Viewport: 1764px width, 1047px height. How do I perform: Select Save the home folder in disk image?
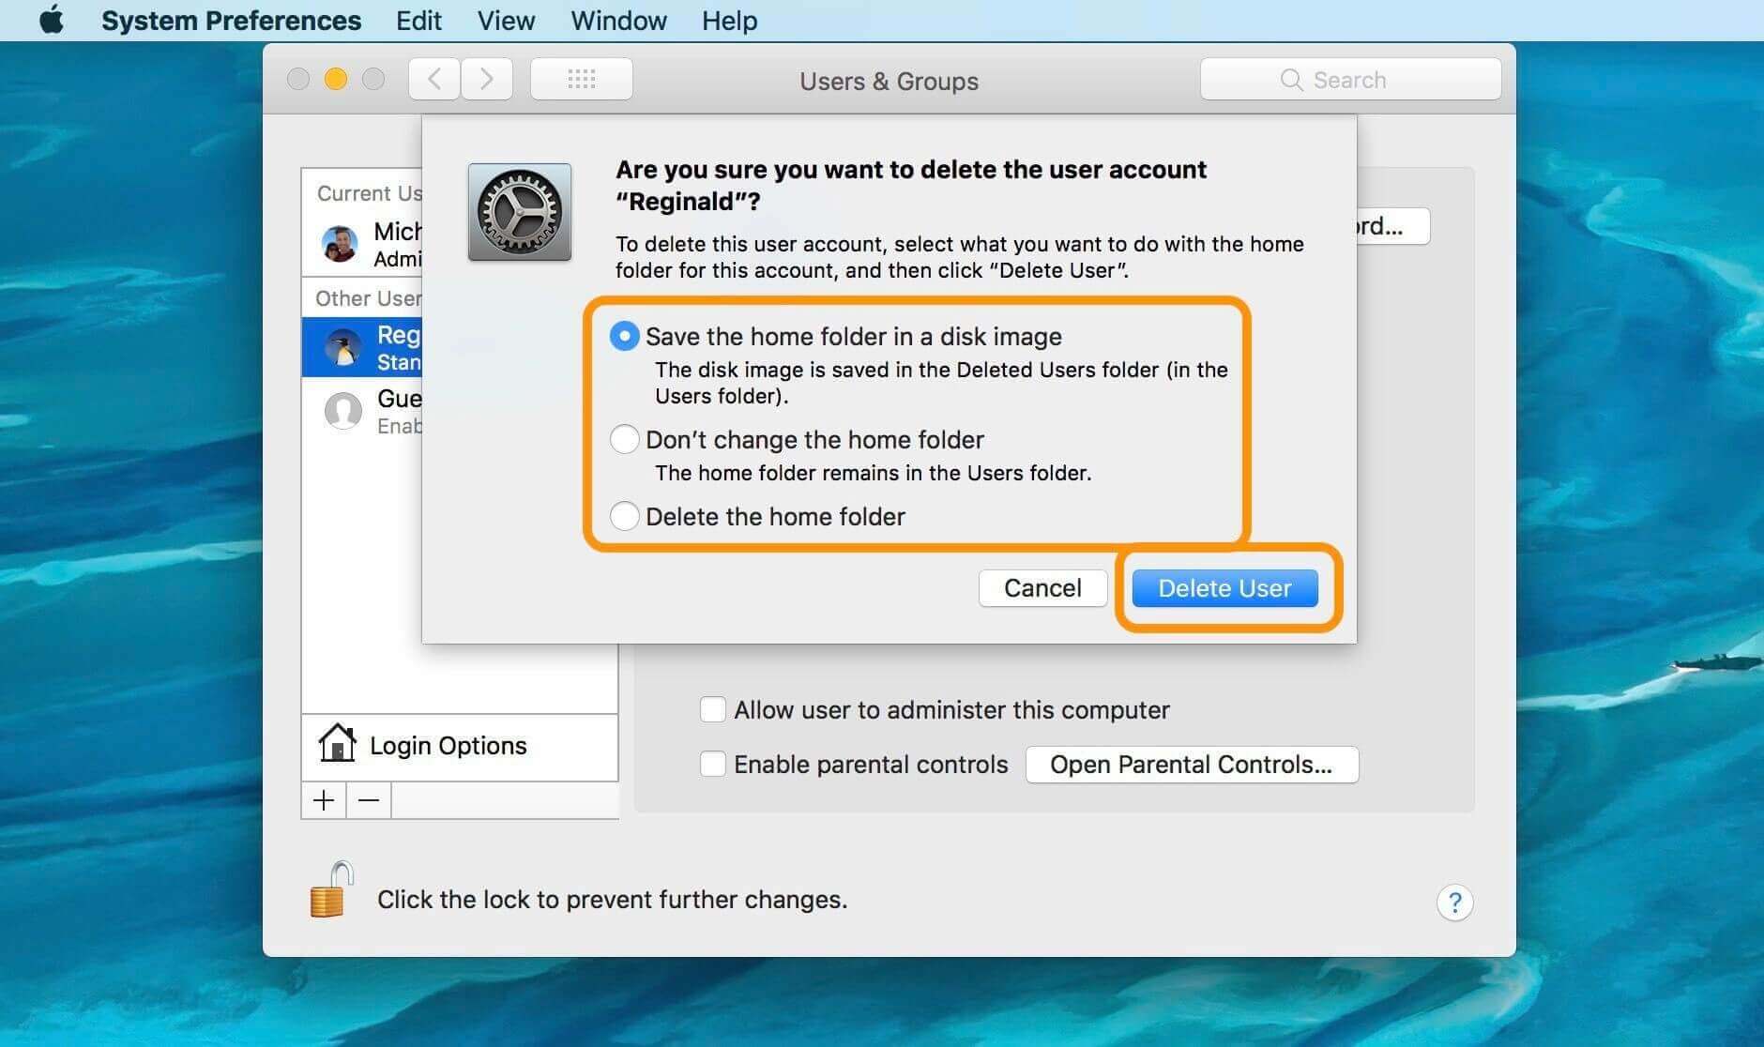pyautogui.click(x=625, y=336)
